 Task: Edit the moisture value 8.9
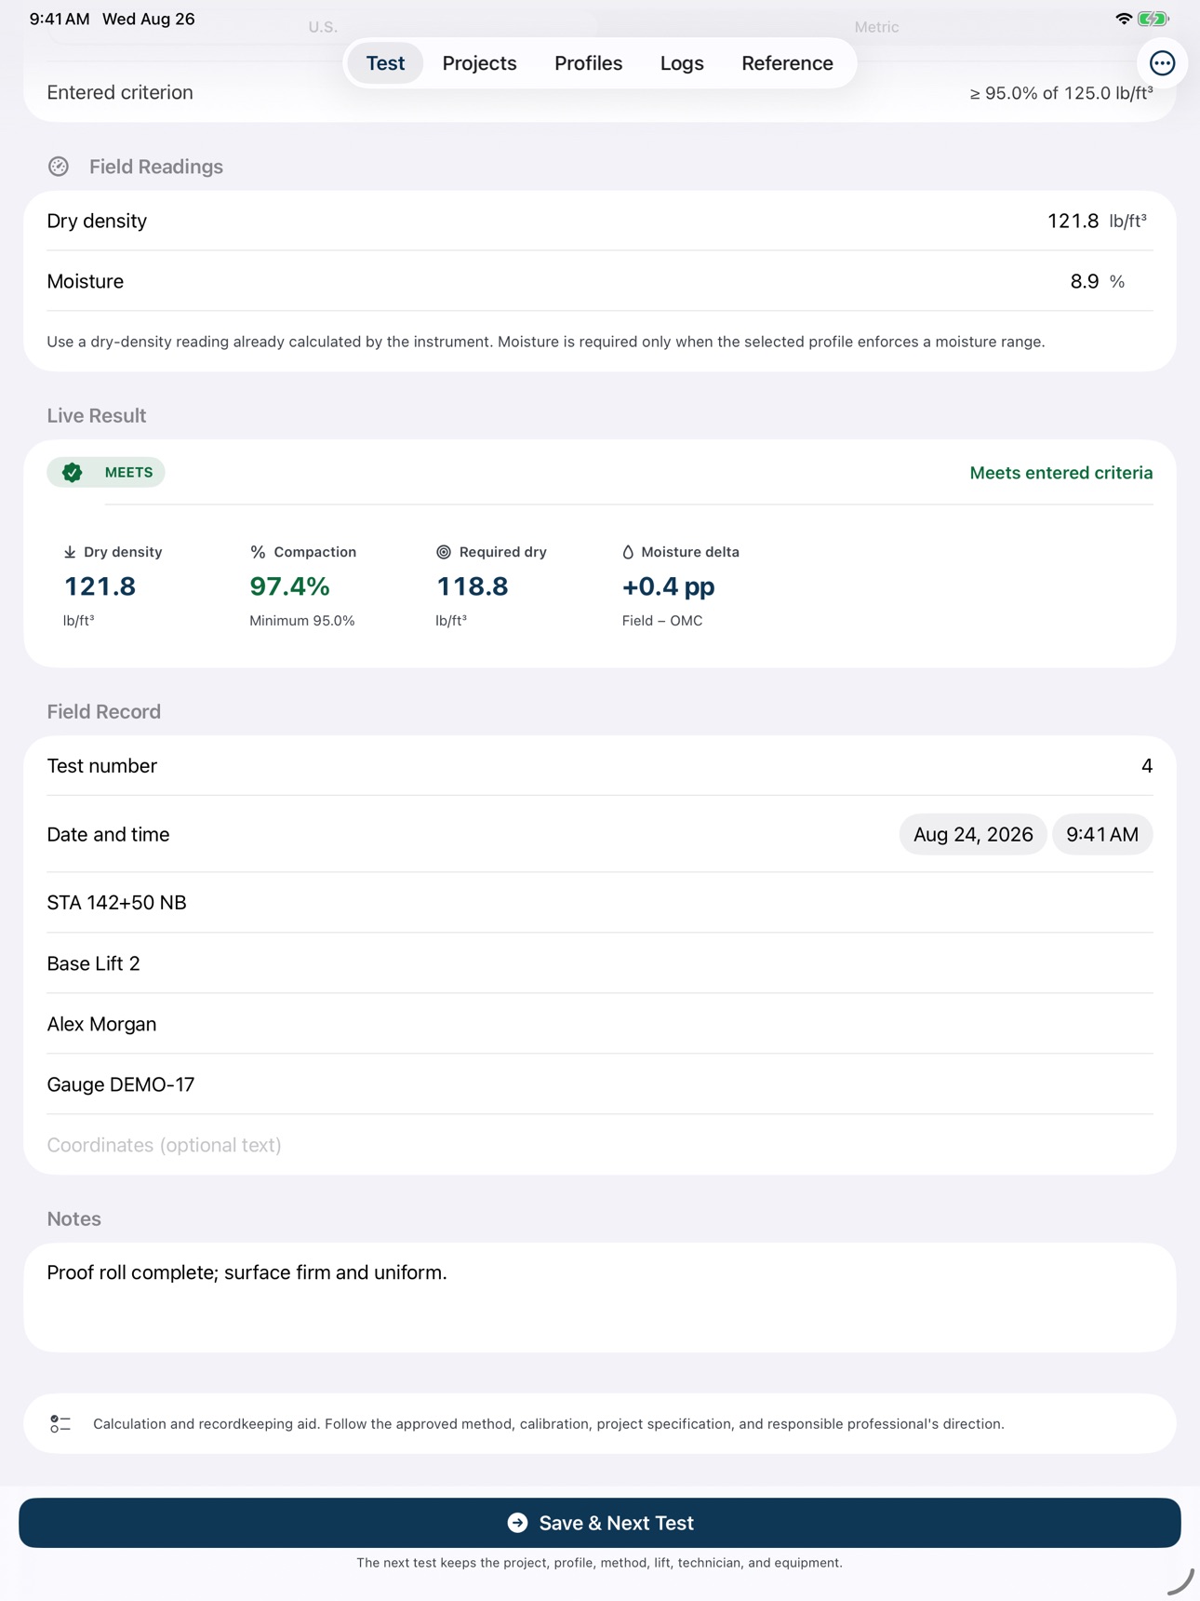[1084, 281]
